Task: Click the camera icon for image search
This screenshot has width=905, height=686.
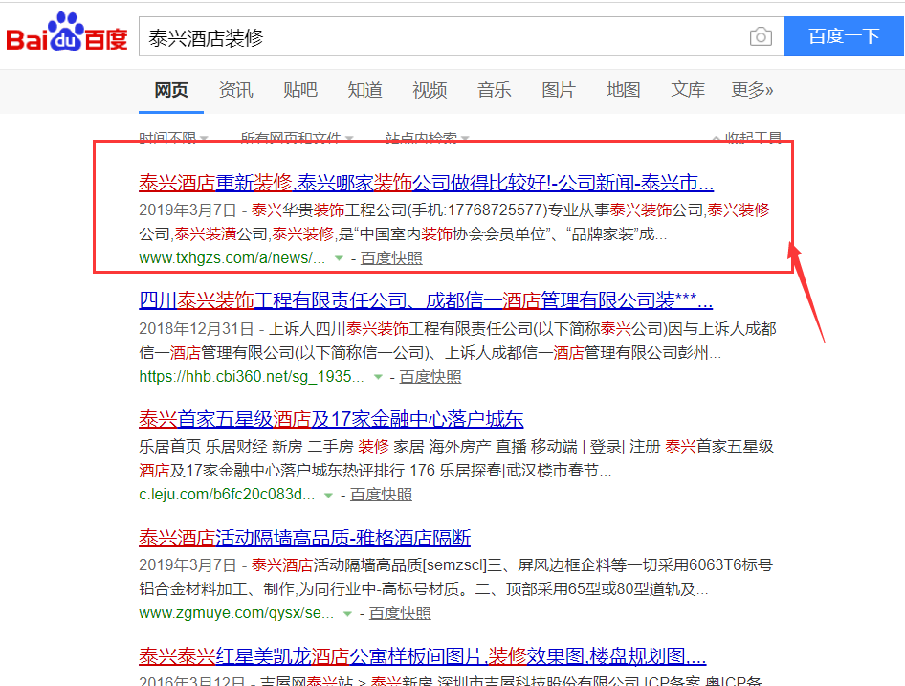Action: [x=761, y=35]
